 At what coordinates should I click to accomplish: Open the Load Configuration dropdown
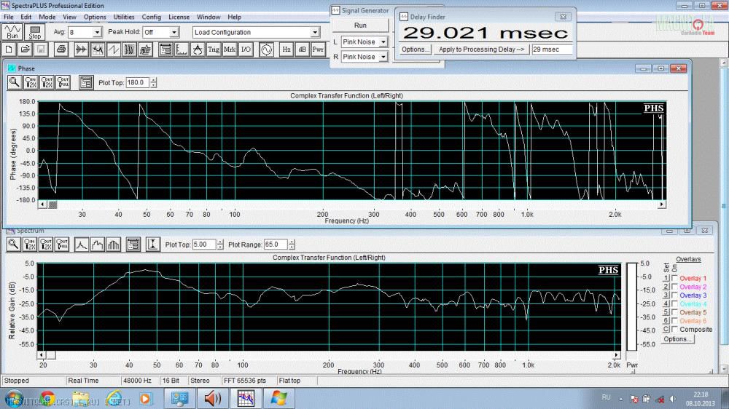pyautogui.click(x=315, y=32)
